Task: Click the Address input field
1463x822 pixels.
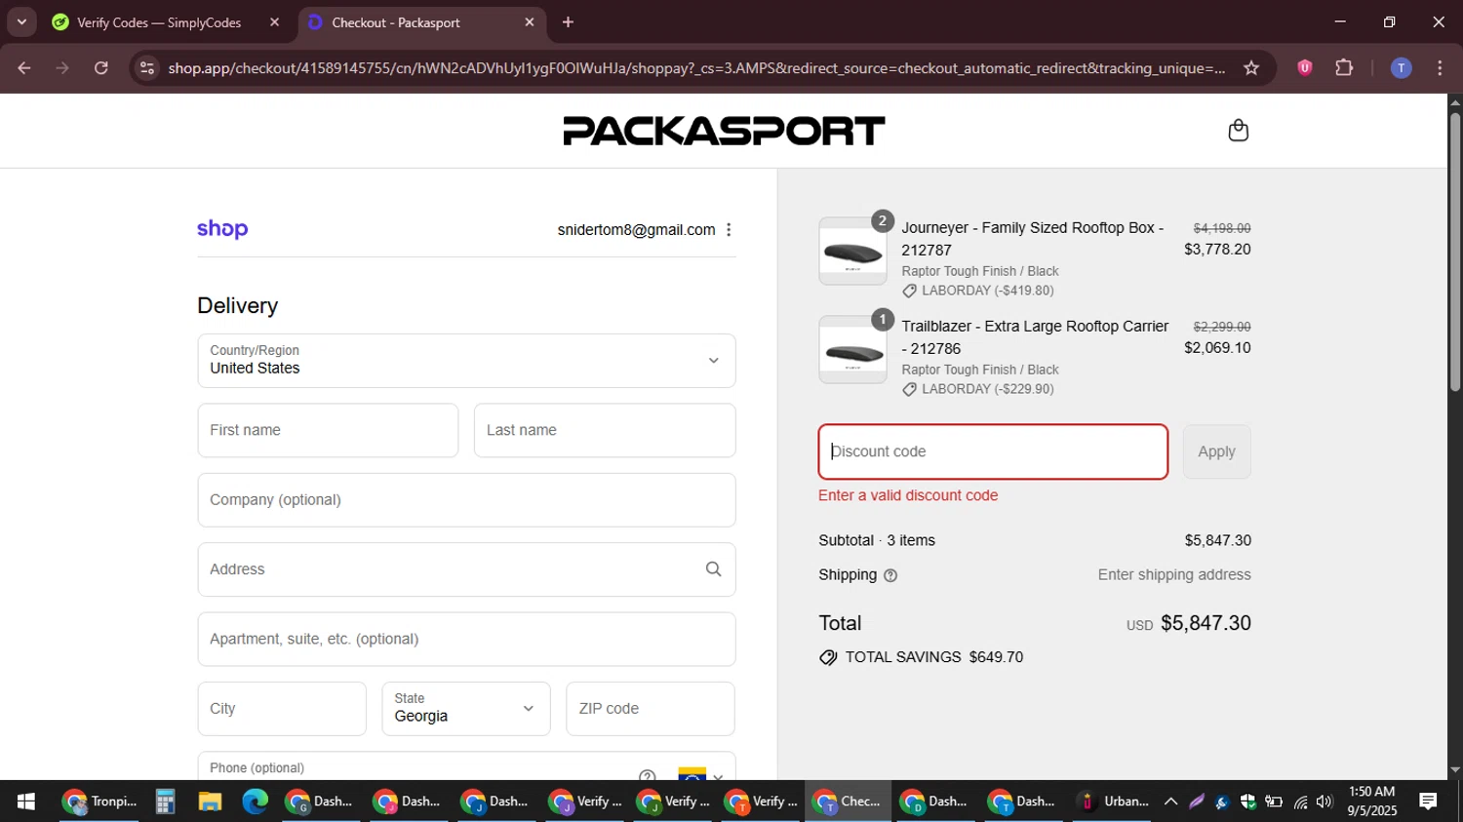Action: point(466,569)
